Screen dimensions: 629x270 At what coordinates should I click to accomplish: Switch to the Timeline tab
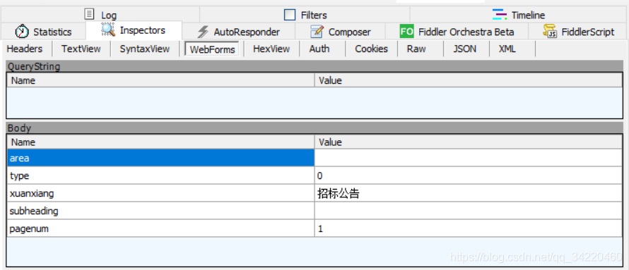[x=519, y=15]
